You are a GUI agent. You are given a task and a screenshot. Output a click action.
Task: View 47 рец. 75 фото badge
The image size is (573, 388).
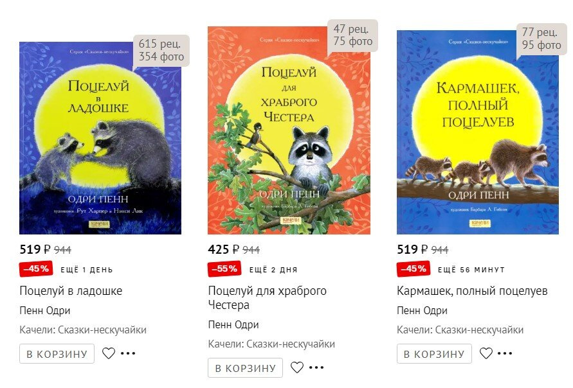pos(352,35)
